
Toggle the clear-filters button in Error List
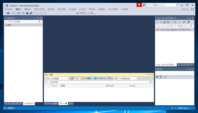pyautogui.click(x=110, y=78)
